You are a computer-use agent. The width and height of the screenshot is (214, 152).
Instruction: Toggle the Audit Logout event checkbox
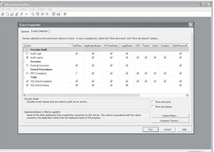click(27, 57)
